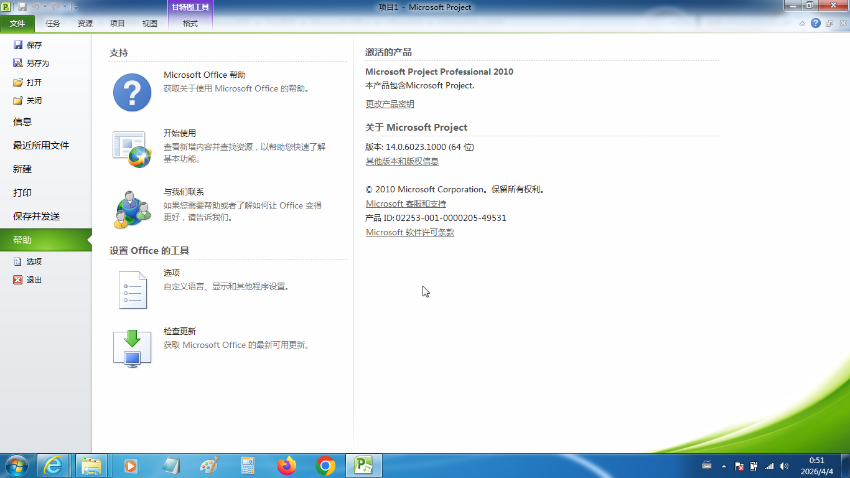850x478 pixels.
Task: Click 退出 with the red X icon
Action: tap(27, 280)
